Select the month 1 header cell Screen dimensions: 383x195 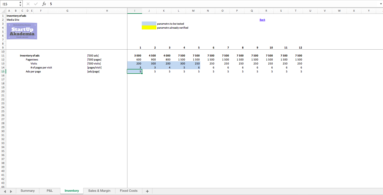tap(135, 48)
